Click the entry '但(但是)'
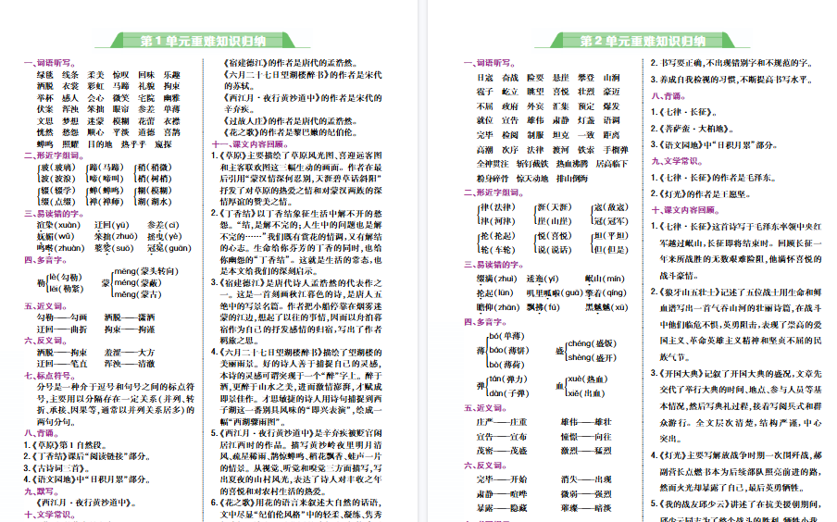 point(611,250)
